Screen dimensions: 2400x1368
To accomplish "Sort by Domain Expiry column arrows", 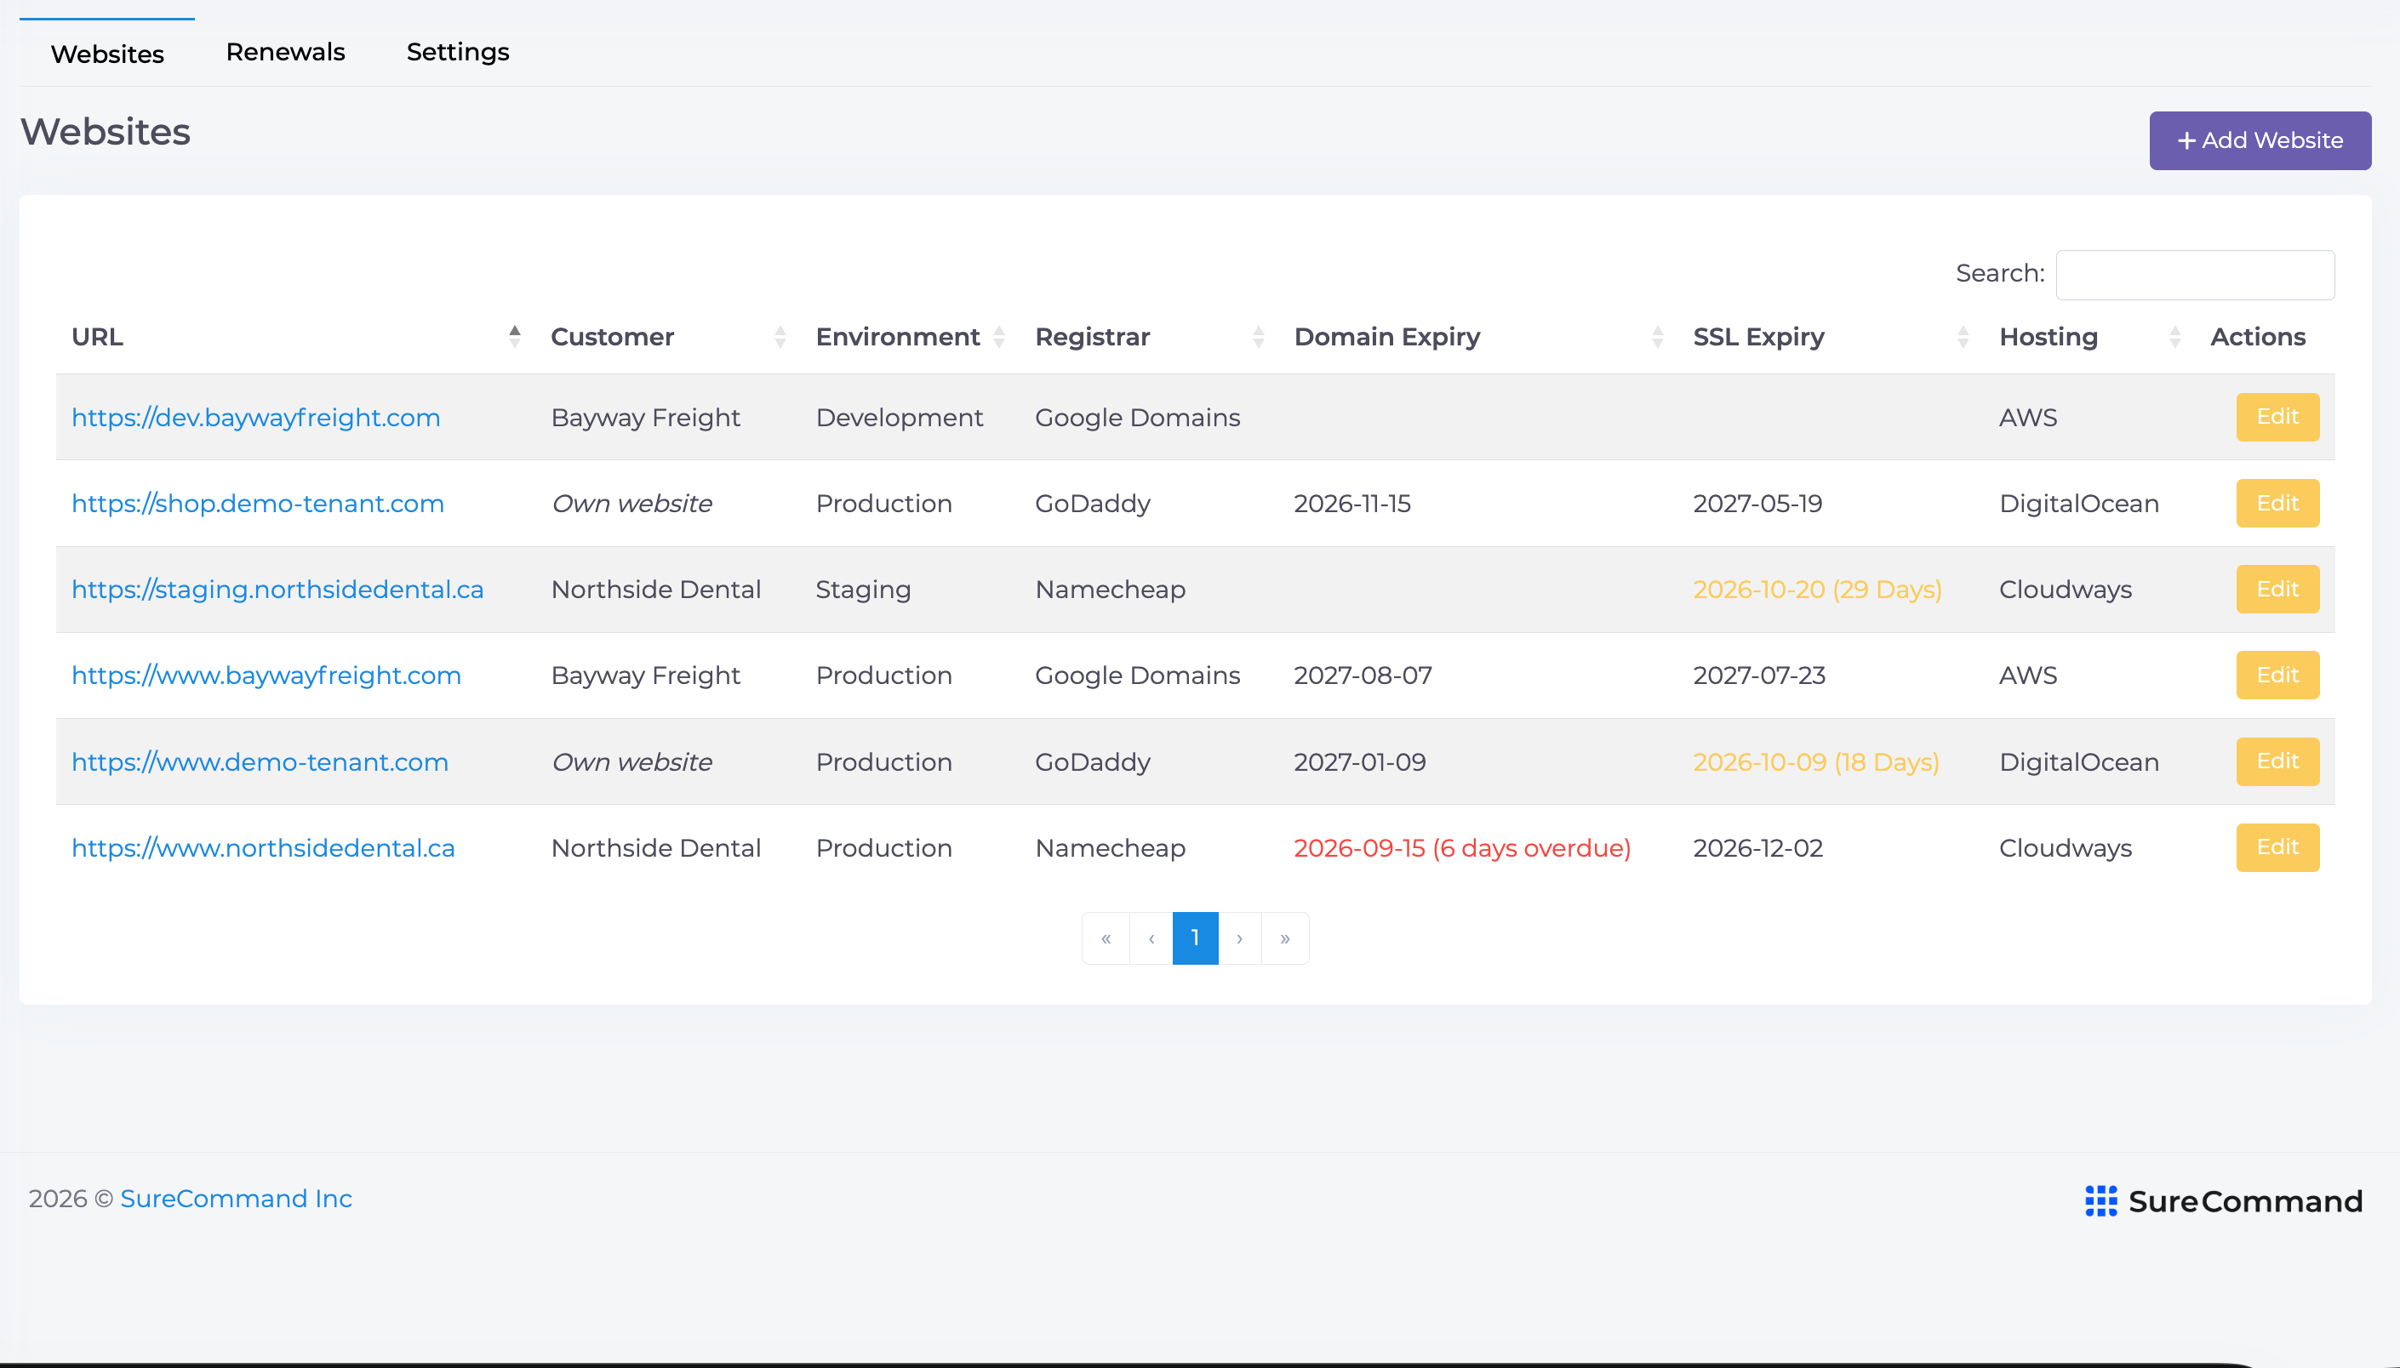I will (x=1658, y=337).
